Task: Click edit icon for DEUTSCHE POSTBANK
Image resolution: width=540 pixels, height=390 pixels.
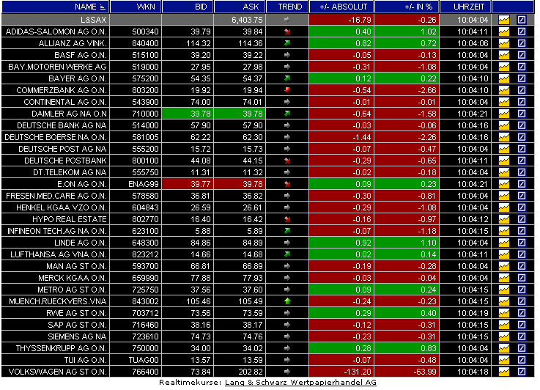Action: [x=522, y=161]
